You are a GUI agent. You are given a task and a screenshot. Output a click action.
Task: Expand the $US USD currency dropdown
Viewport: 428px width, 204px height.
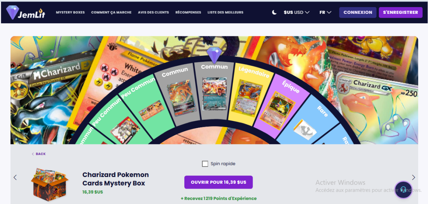point(297,12)
